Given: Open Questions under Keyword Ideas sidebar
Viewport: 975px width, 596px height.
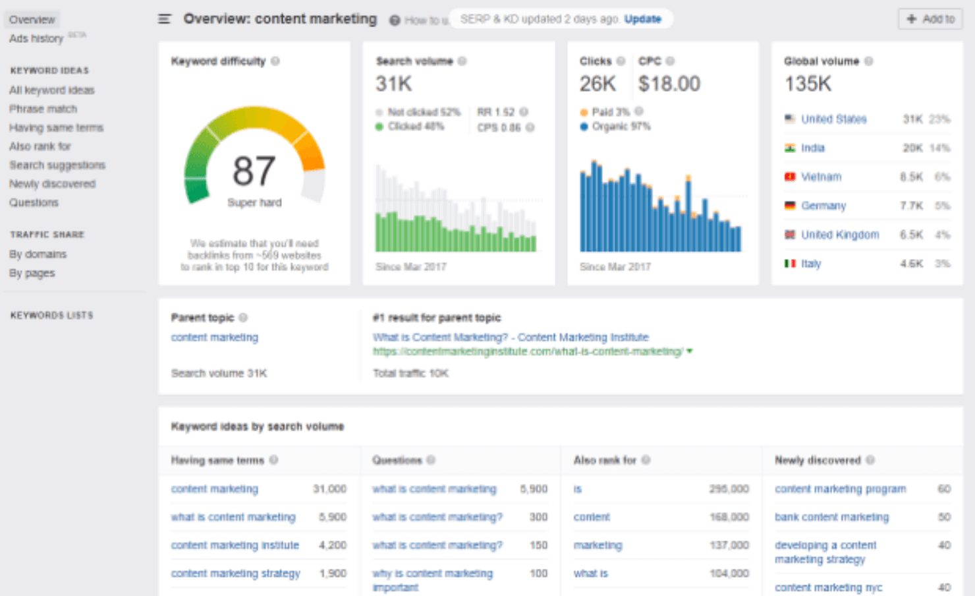Looking at the screenshot, I should 34,202.
